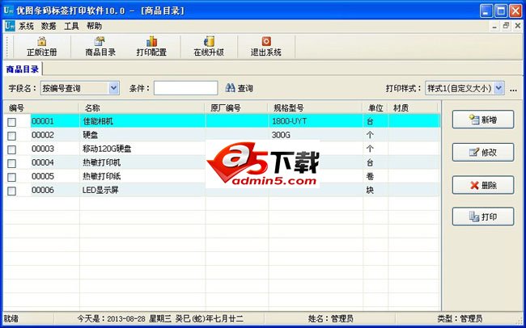This screenshot has width=526, height=328.
Task: Click the ellipsis button beside print style
Action: (513, 90)
